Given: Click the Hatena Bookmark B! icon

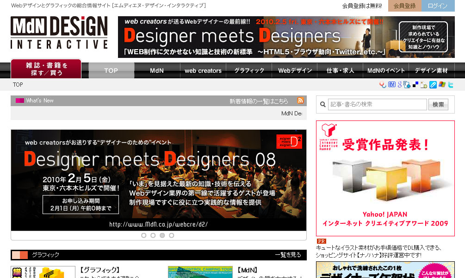Looking at the screenshot, I should (x=391, y=85).
